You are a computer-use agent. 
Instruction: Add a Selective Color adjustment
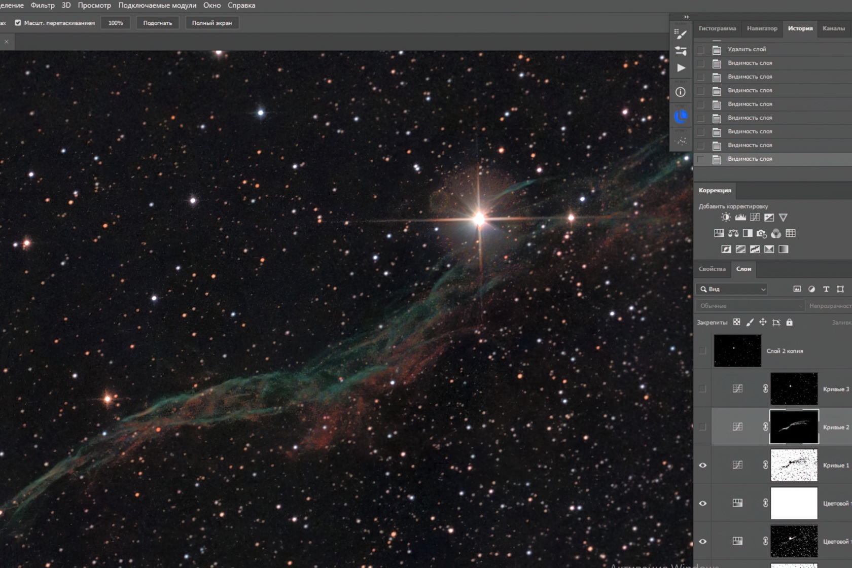pos(769,249)
